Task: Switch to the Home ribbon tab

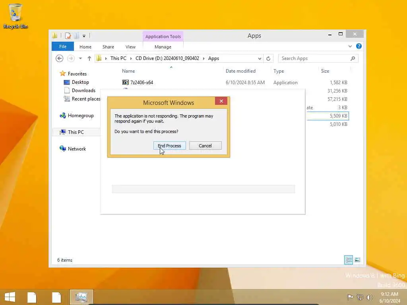Action: pyautogui.click(x=85, y=47)
